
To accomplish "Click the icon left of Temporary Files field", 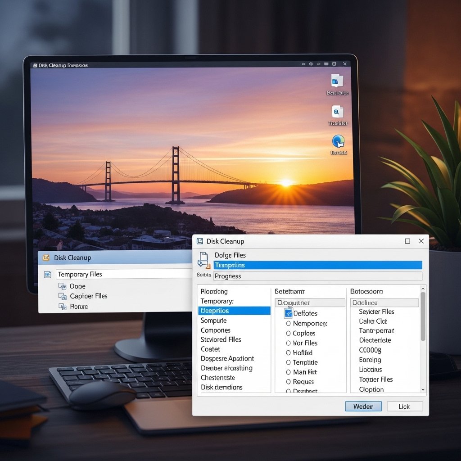I will click(48, 274).
